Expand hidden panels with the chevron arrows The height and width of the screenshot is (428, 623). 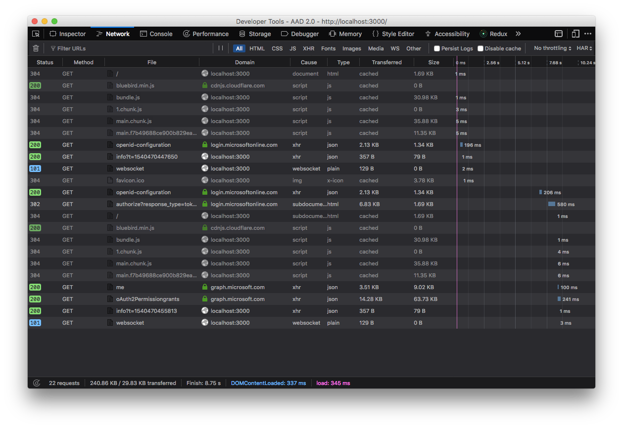coord(518,33)
